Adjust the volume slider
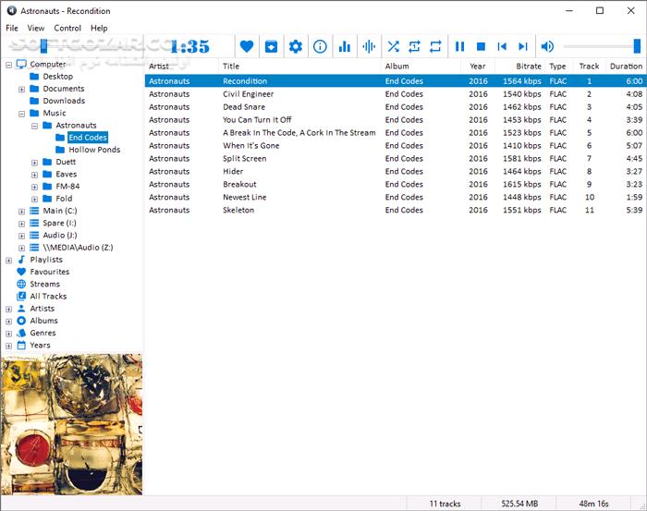647x511 pixels. [x=601, y=46]
